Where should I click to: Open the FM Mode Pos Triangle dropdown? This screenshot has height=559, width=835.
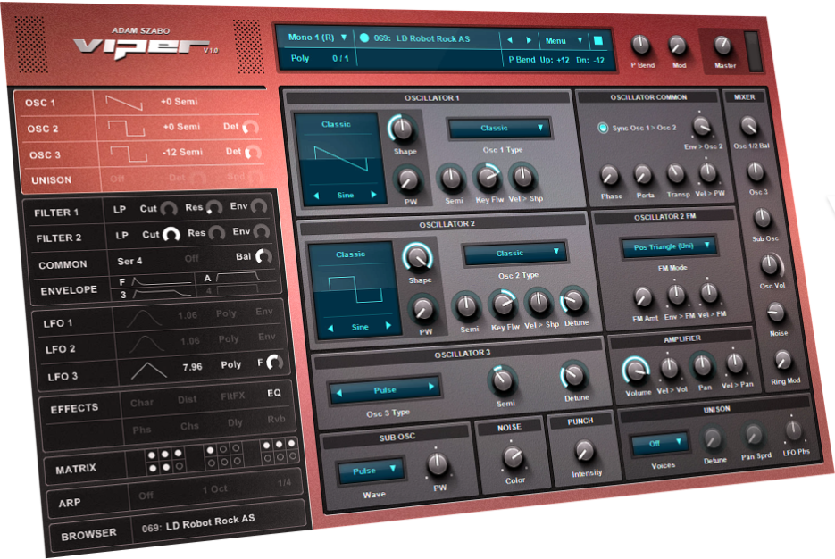(669, 246)
